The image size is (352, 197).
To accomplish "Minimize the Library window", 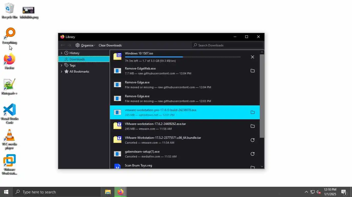I will (235, 37).
